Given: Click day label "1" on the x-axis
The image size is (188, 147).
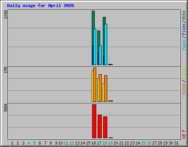Looking at the screenshot, I should coord(12,143).
